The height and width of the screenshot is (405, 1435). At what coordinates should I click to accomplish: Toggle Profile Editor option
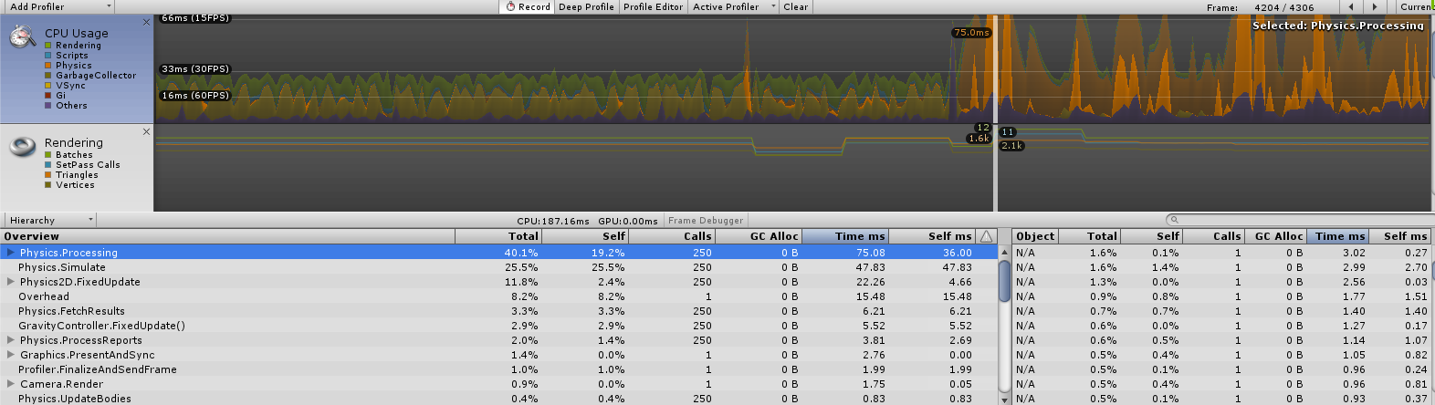click(653, 6)
